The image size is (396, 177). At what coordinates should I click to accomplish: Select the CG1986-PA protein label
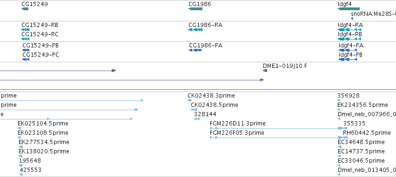click(206, 46)
